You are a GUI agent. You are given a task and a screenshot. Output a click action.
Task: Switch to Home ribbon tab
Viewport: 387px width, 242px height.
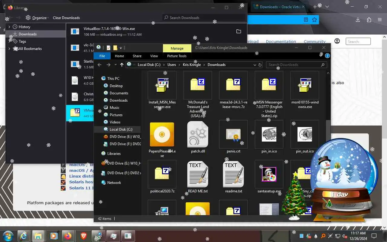click(119, 56)
